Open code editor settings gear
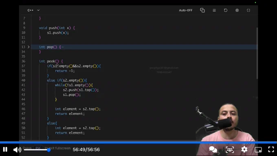Image resolution: width=277 pixels, height=156 pixels. pos(237,10)
